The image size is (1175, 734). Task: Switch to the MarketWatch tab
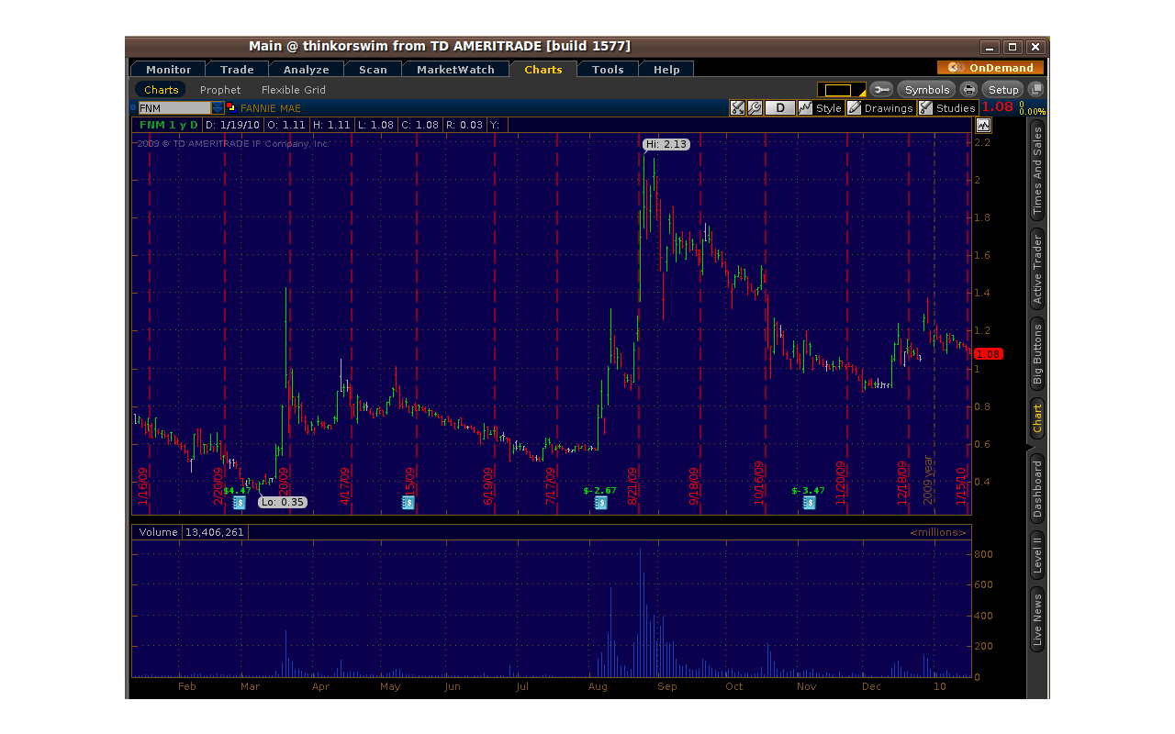click(x=455, y=69)
